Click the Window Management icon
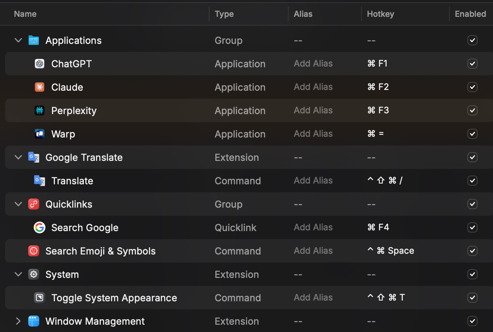Image resolution: width=493 pixels, height=332 pixels. (x=34, y=321)
